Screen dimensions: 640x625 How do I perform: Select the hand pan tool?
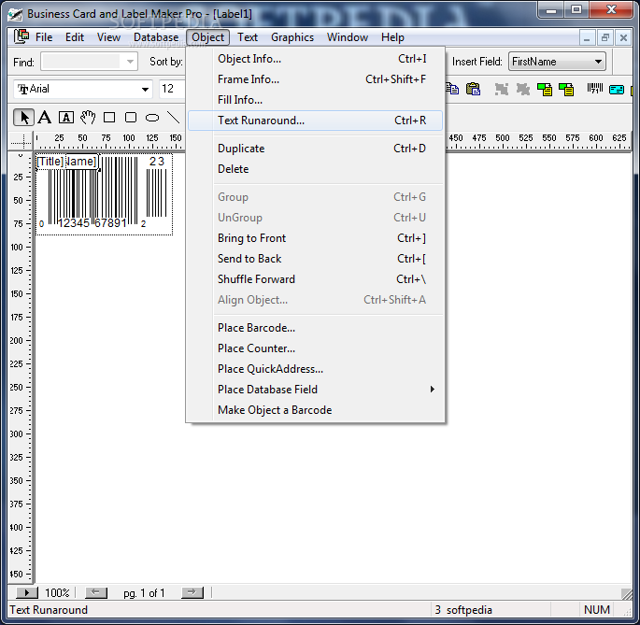pos(88,118)
